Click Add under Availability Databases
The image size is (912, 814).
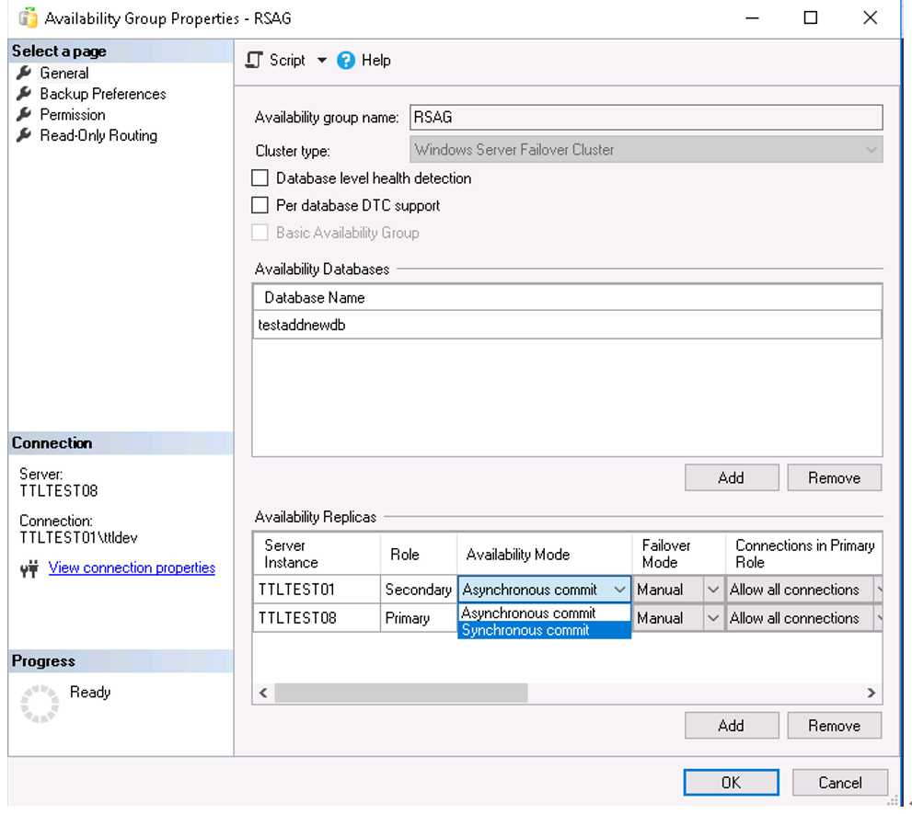click(x=731, y=477)
